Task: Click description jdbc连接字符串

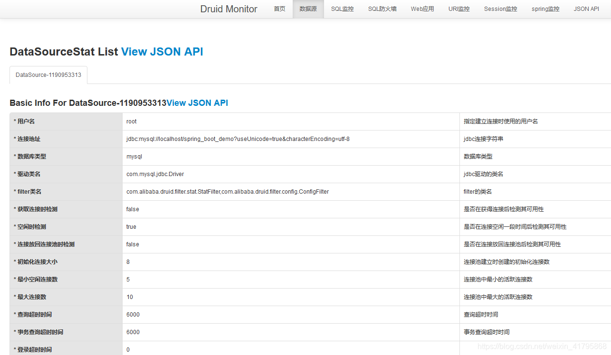Action: tap(483, 139)
